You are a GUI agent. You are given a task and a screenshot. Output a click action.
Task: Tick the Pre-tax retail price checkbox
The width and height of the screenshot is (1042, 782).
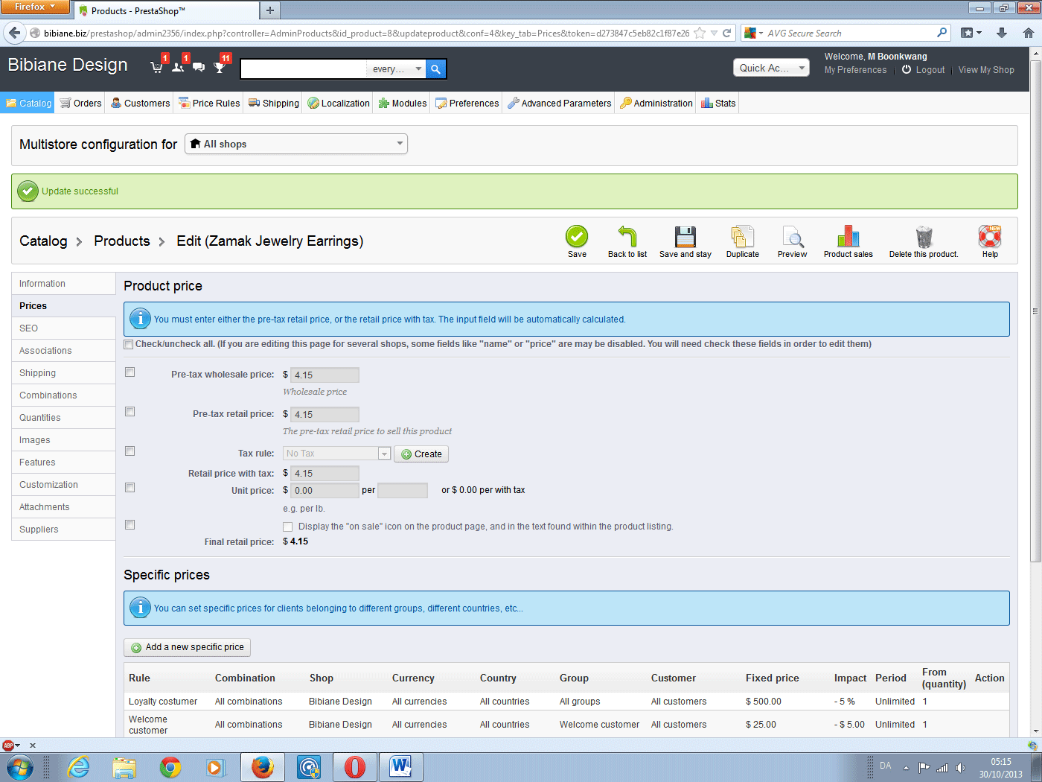[130, 412]
